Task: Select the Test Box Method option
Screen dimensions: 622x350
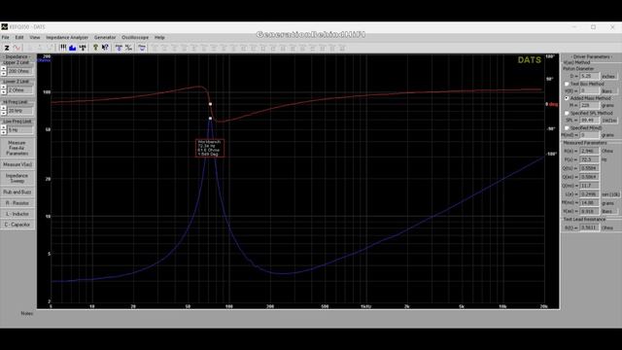Action: point(567,84)
